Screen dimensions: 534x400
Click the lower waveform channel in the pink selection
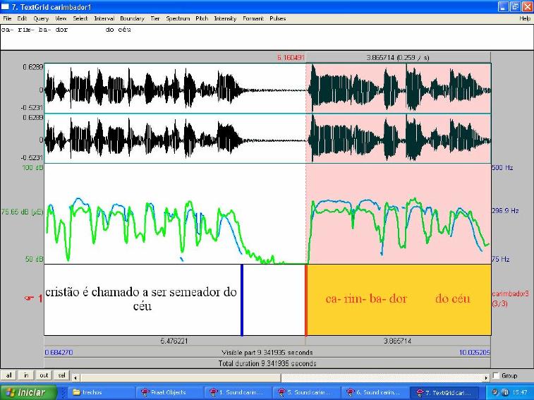(399, 139)
